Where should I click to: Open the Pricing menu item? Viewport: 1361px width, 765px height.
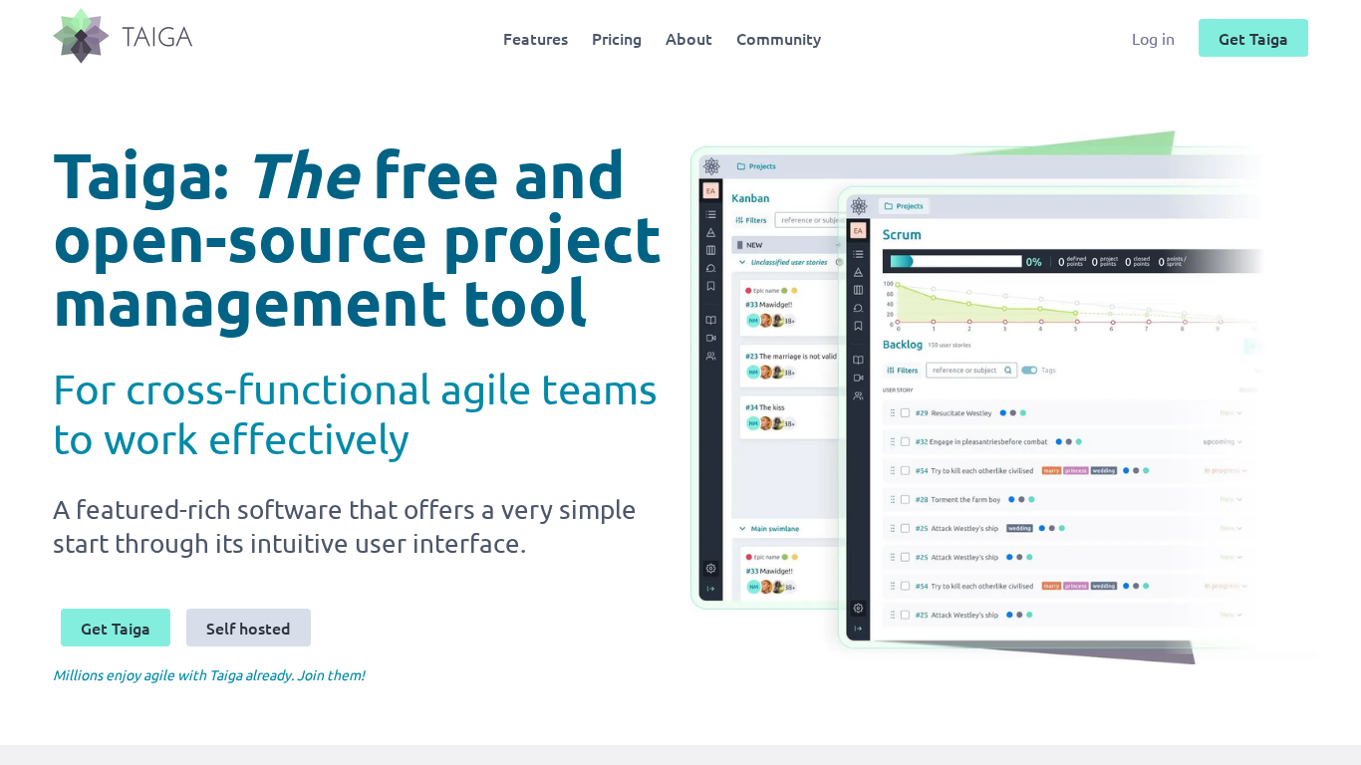coord(616,39)
